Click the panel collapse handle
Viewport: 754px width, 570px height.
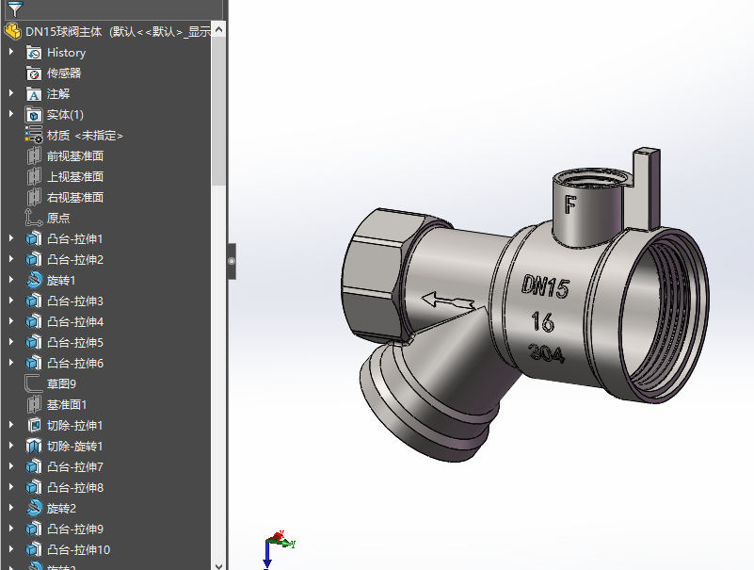[232, 261]
